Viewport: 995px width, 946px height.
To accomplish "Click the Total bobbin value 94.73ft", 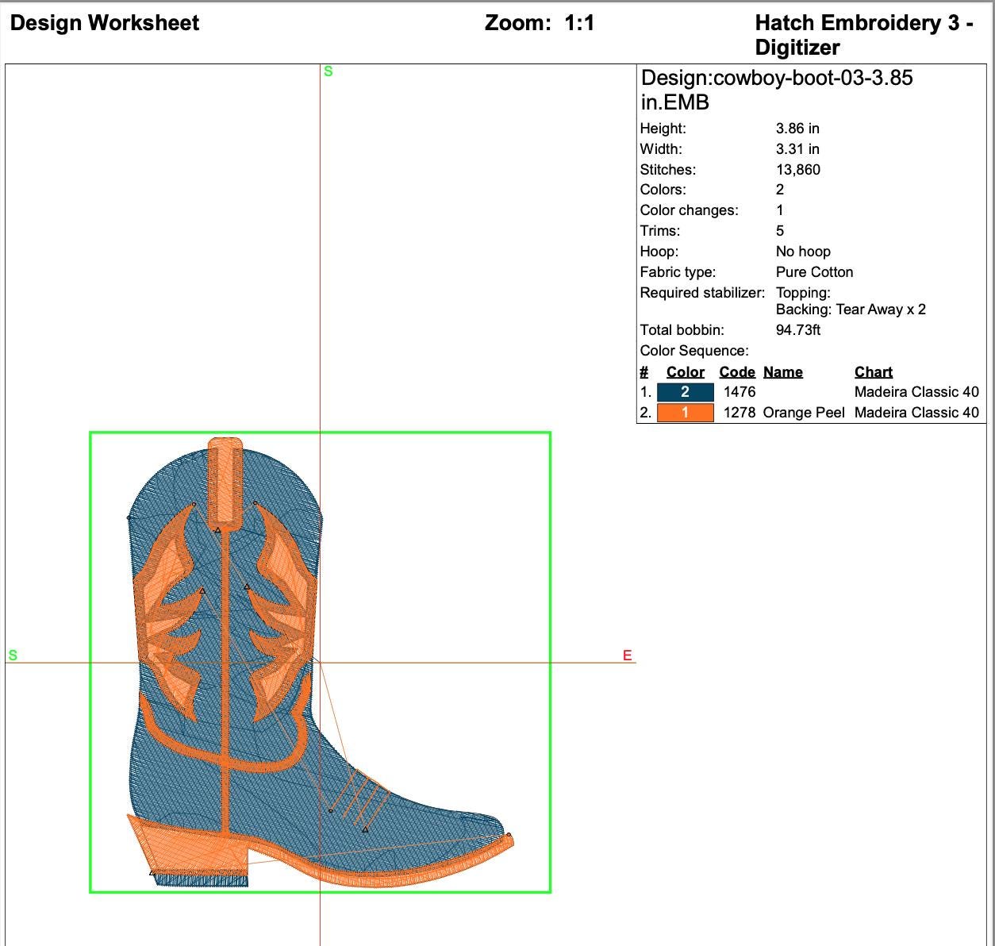I will 798,330.
